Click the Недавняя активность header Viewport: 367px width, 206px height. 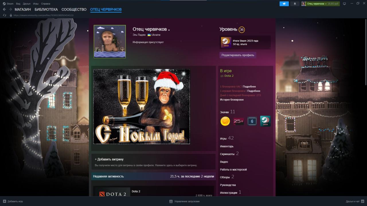tap(108, 176)
